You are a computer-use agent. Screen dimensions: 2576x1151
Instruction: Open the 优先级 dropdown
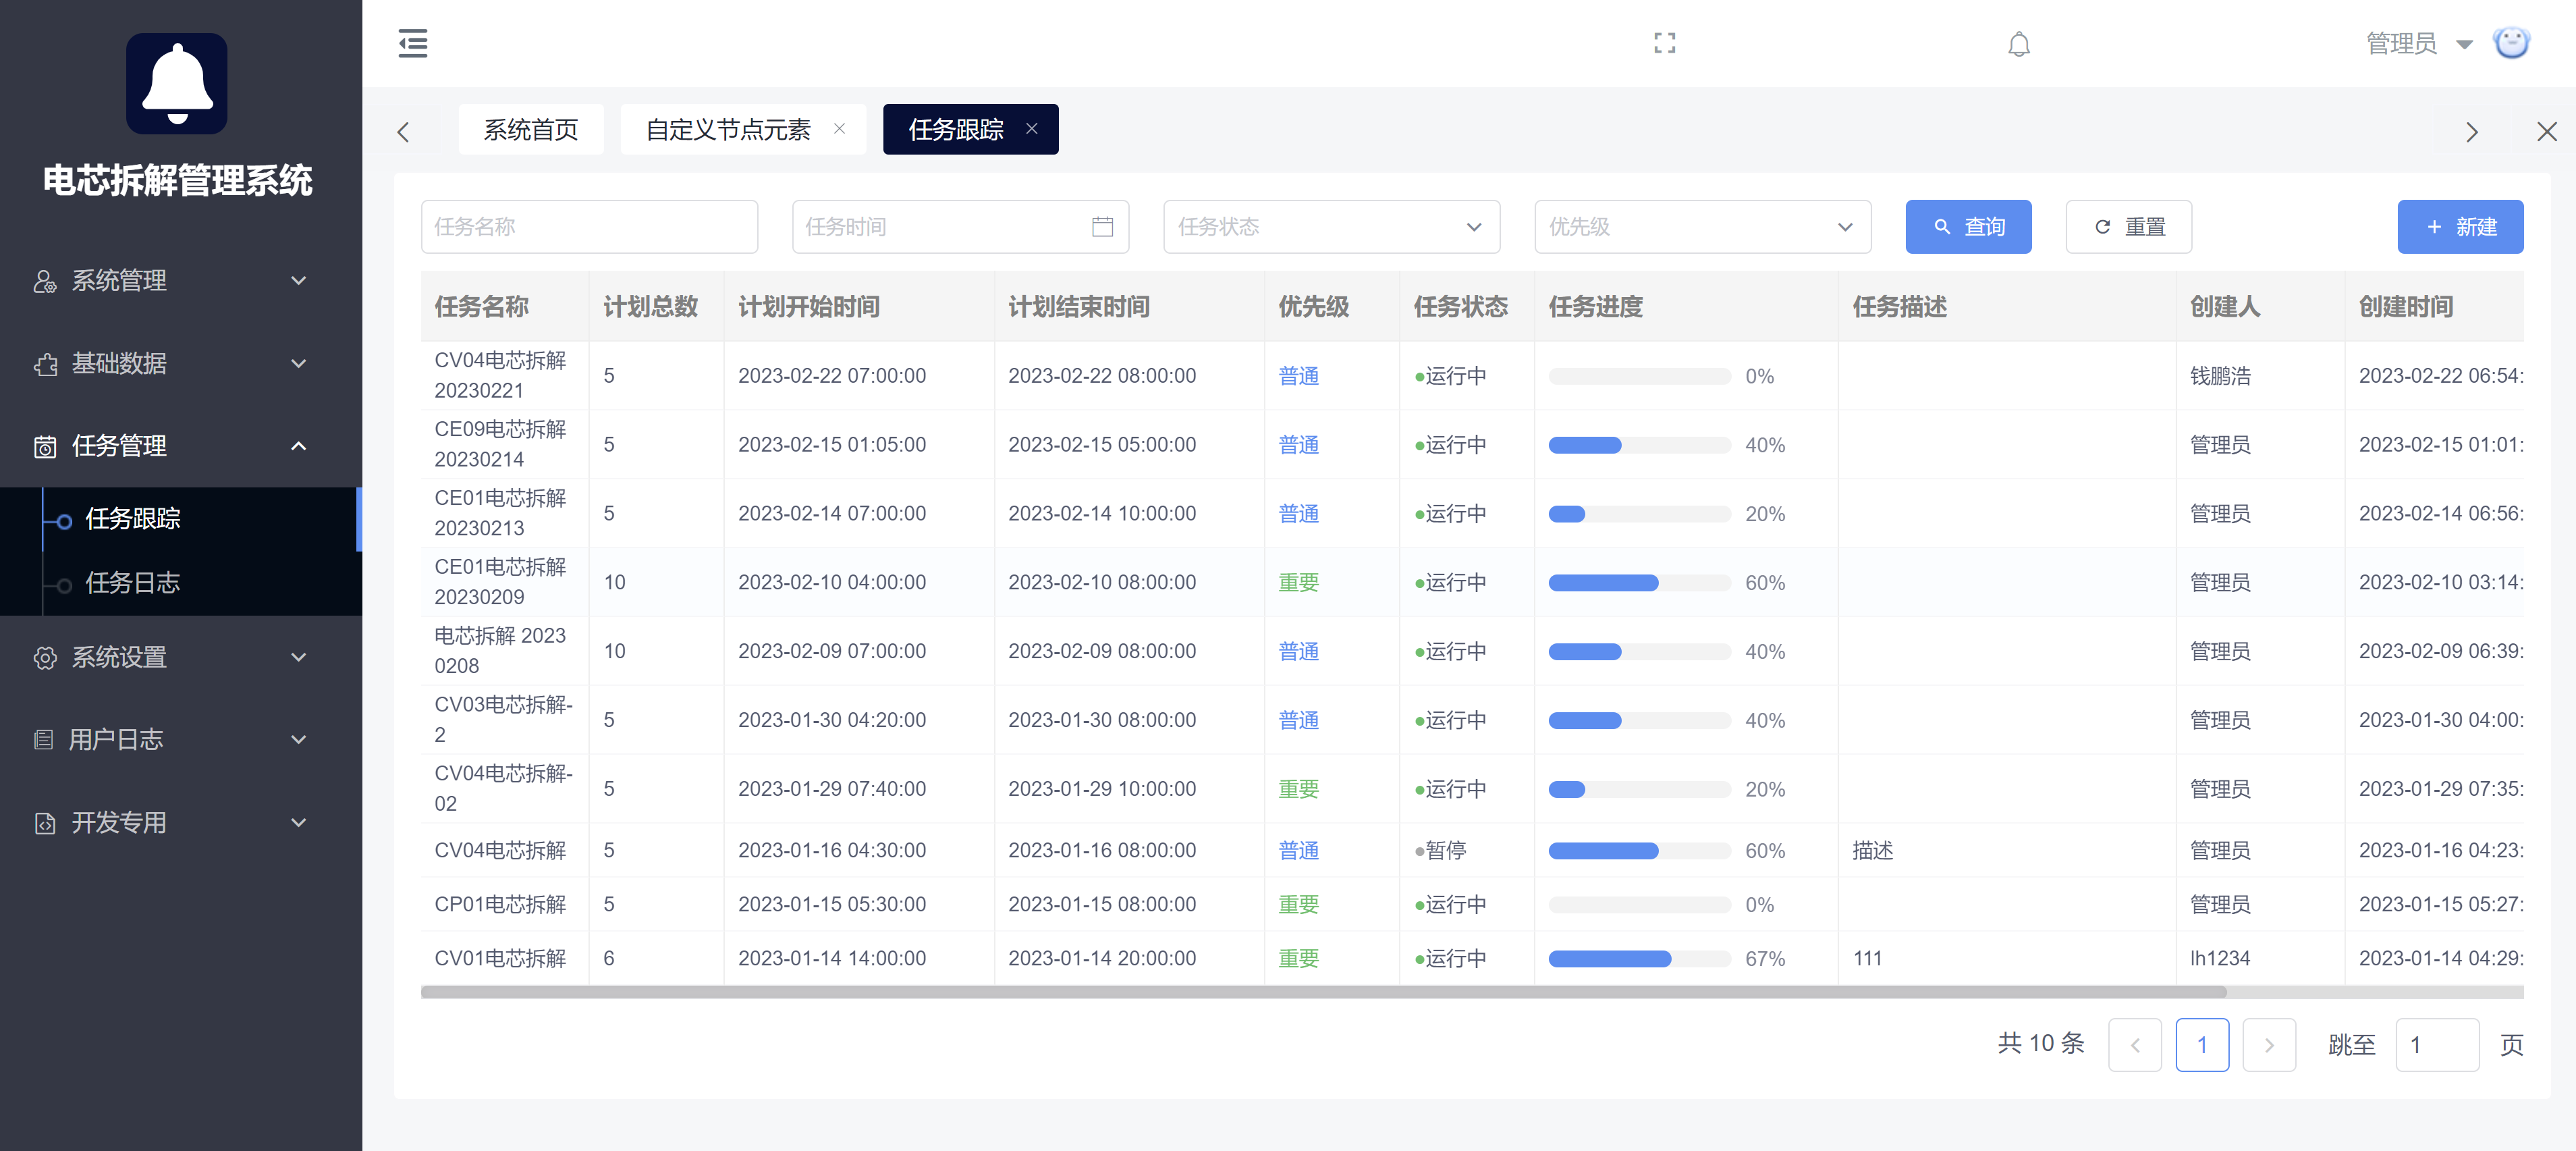(1702, 227)
